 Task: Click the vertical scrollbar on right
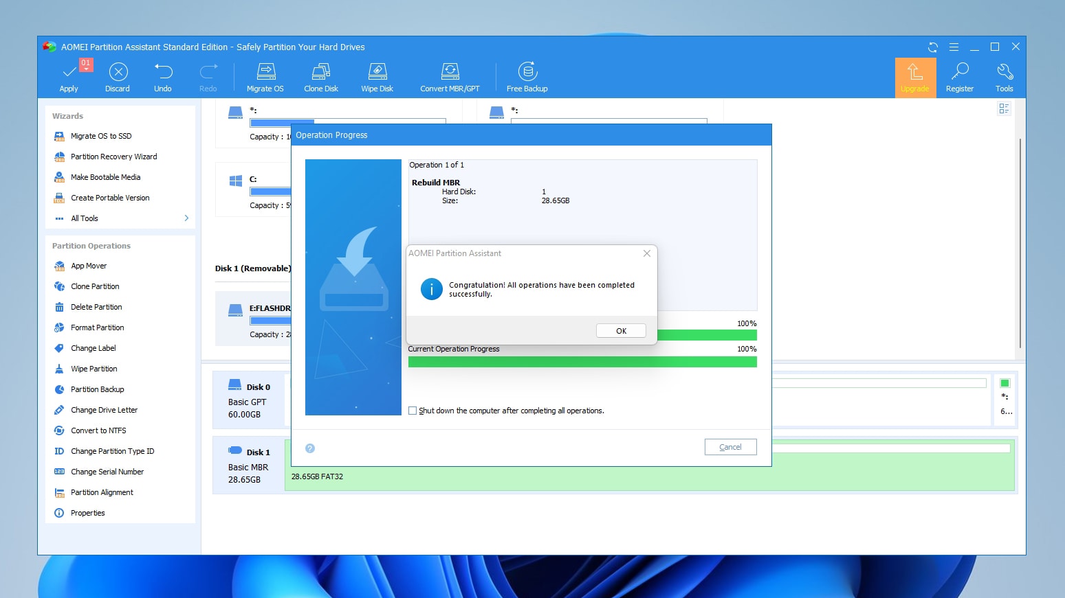point(1020,243)
